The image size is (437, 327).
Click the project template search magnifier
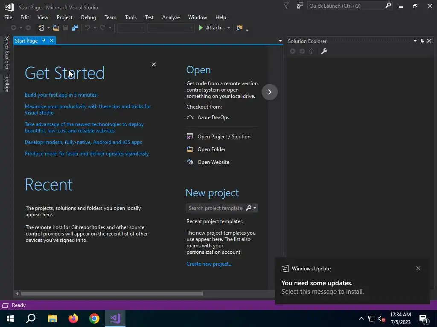click(249, 208)
